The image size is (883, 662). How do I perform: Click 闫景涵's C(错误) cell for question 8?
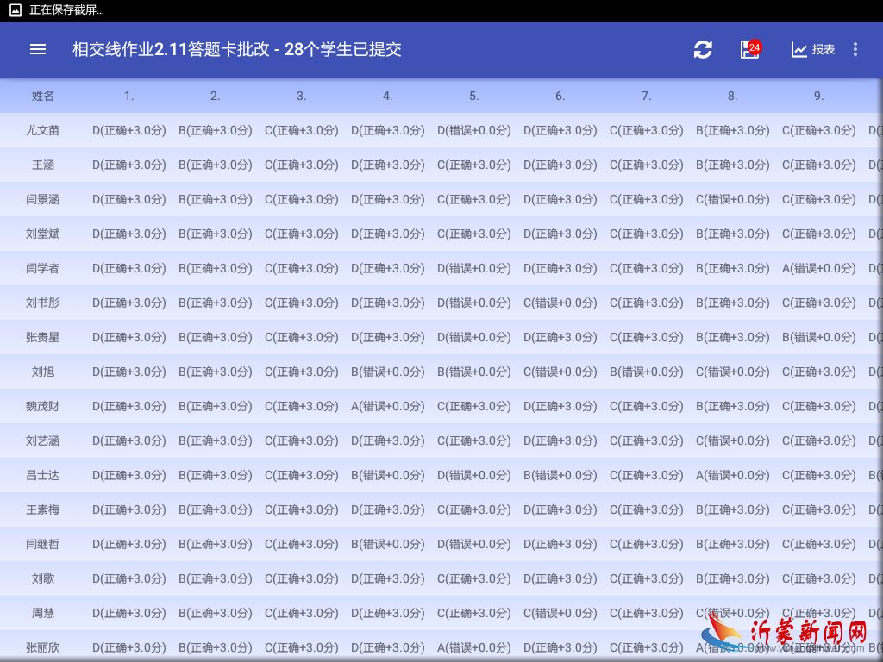tap(732, 199)
